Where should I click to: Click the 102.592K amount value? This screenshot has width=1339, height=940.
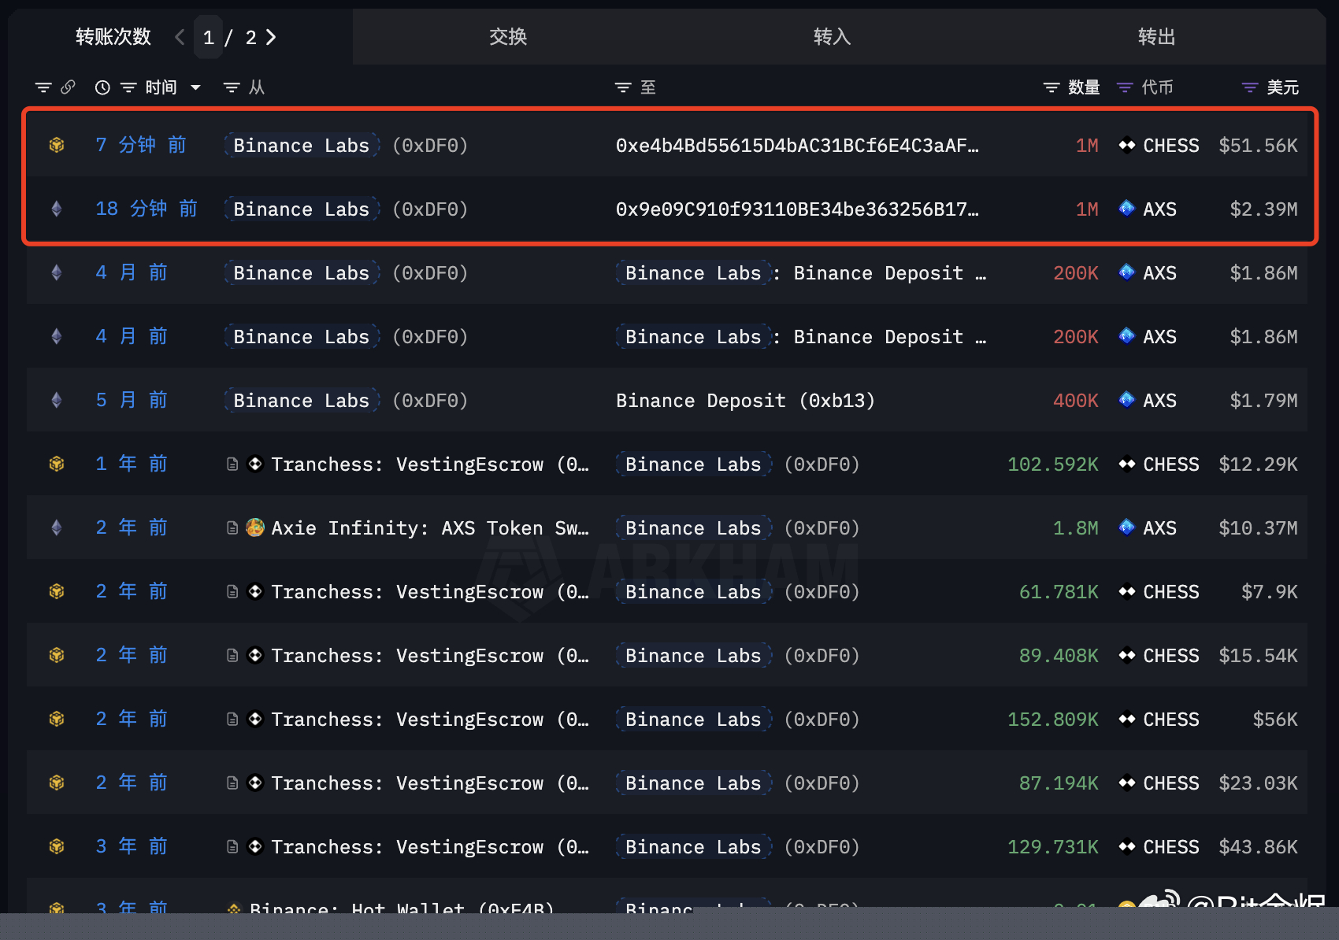tap(1053, 464)
